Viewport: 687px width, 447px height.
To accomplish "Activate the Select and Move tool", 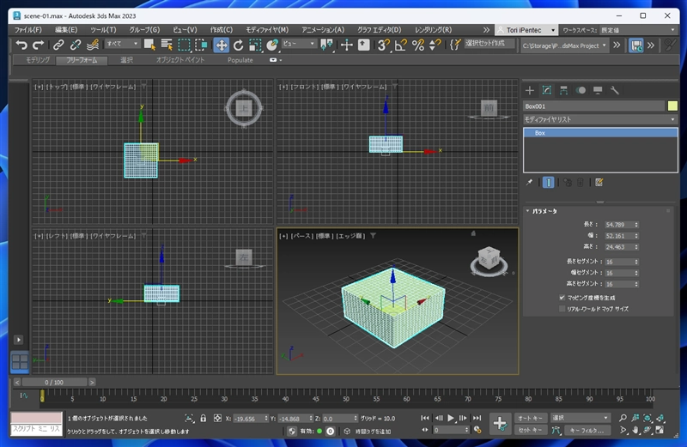I will coord(222,45).
